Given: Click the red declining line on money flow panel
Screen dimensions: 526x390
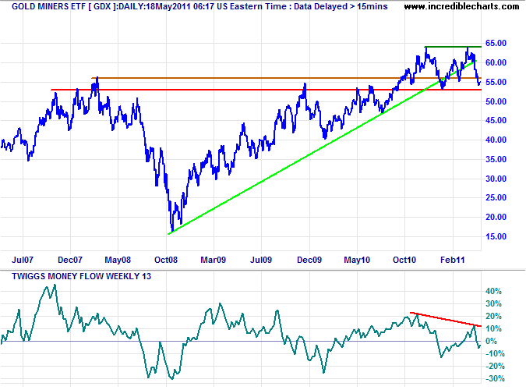Looking at the screenshot, I should pyautogui.click(x=446, y=319).
